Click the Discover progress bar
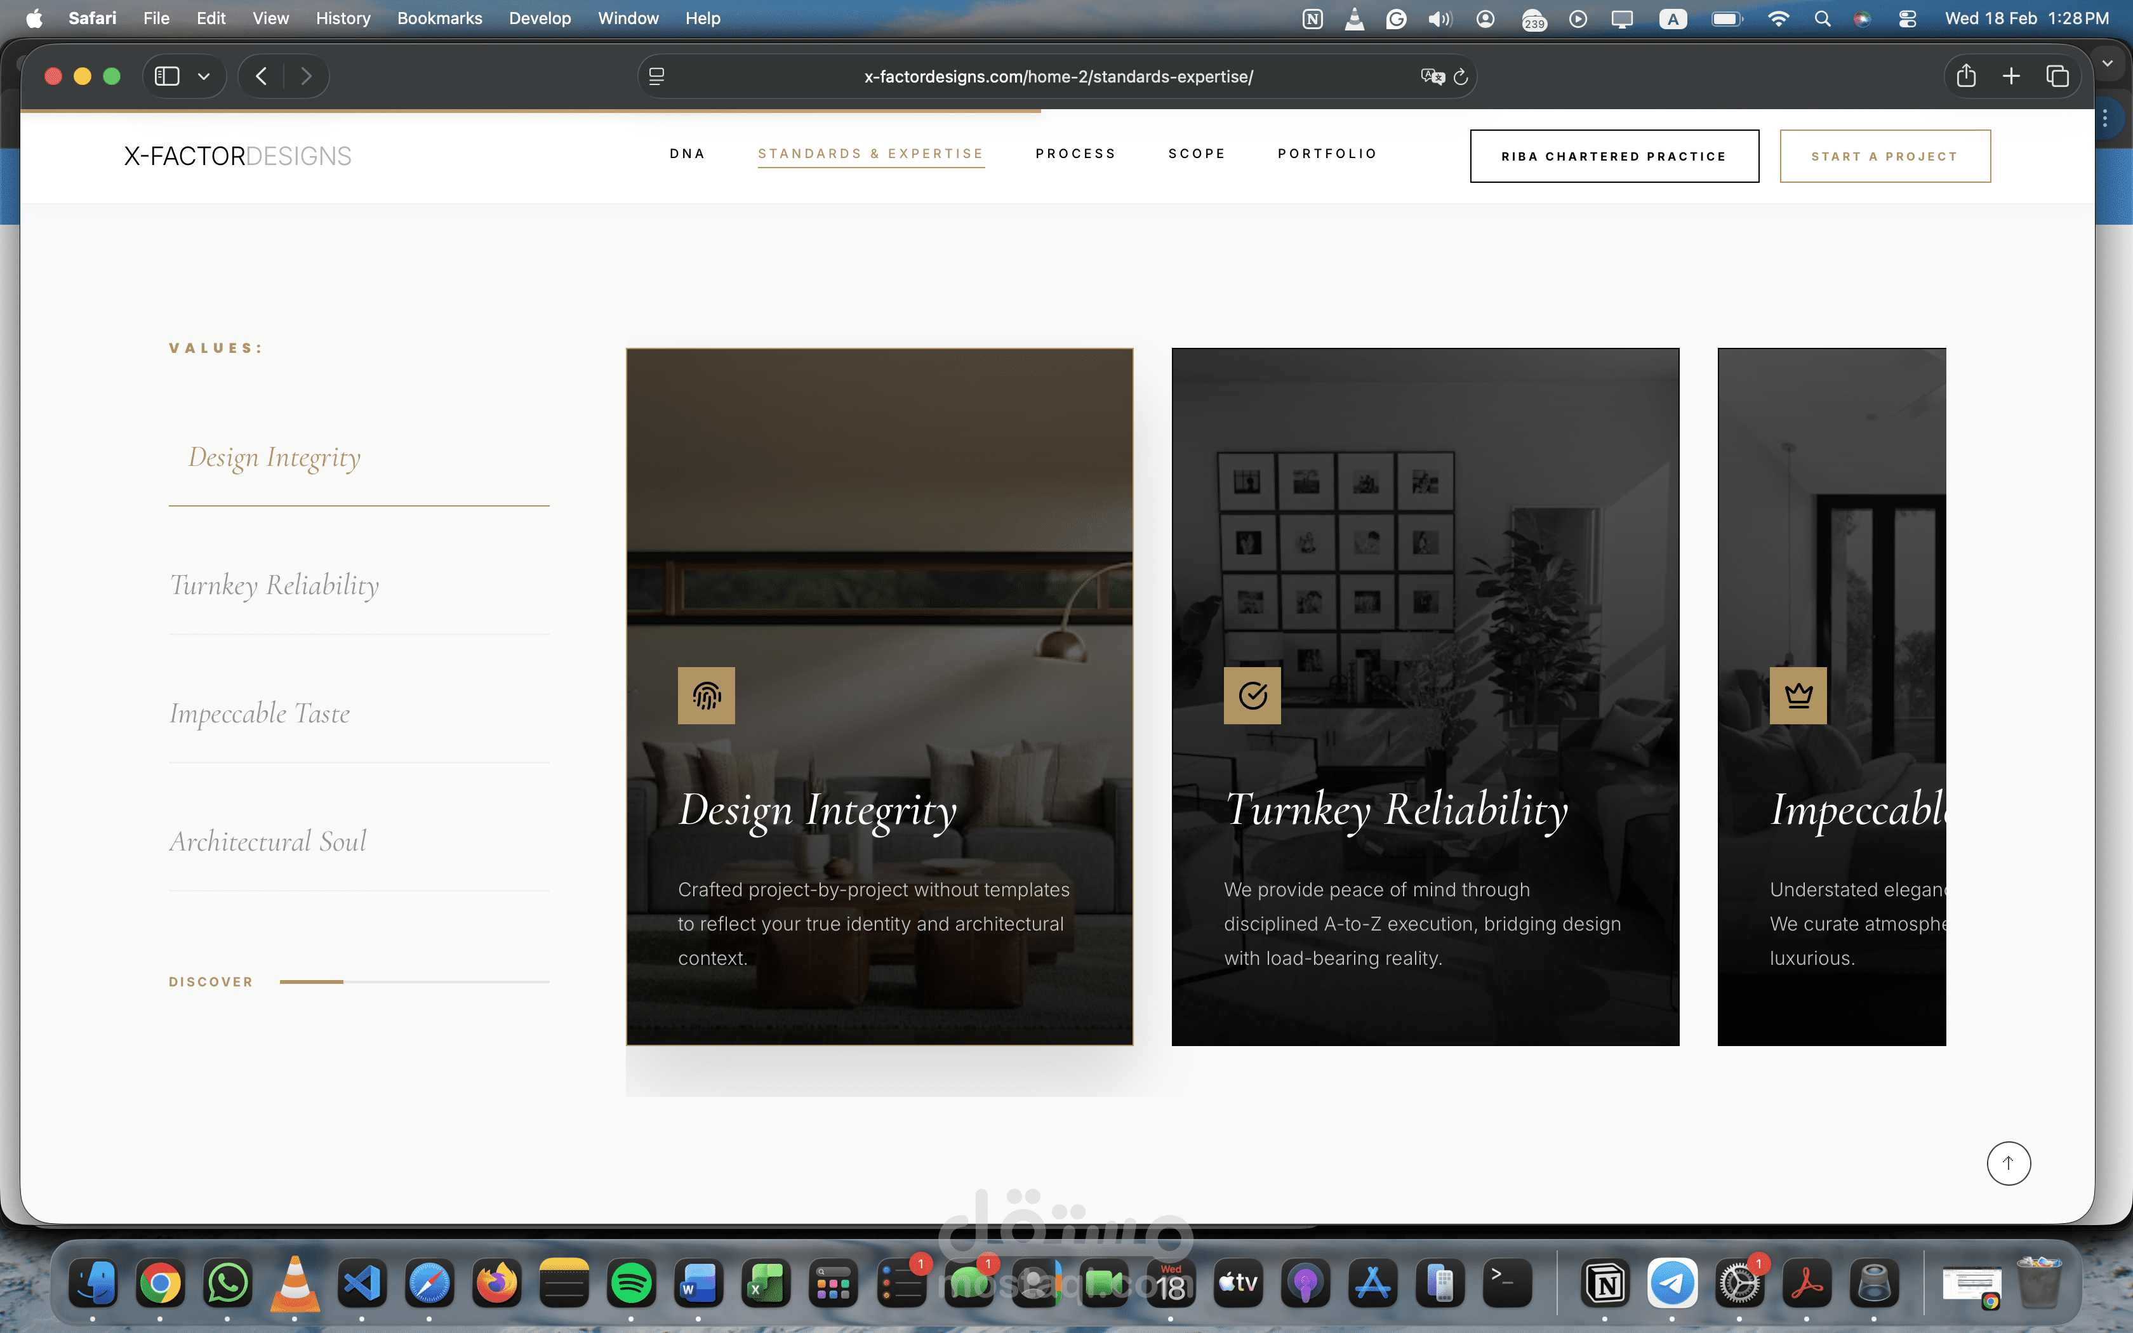The image size is (2133, 1333). pos(415,981)
